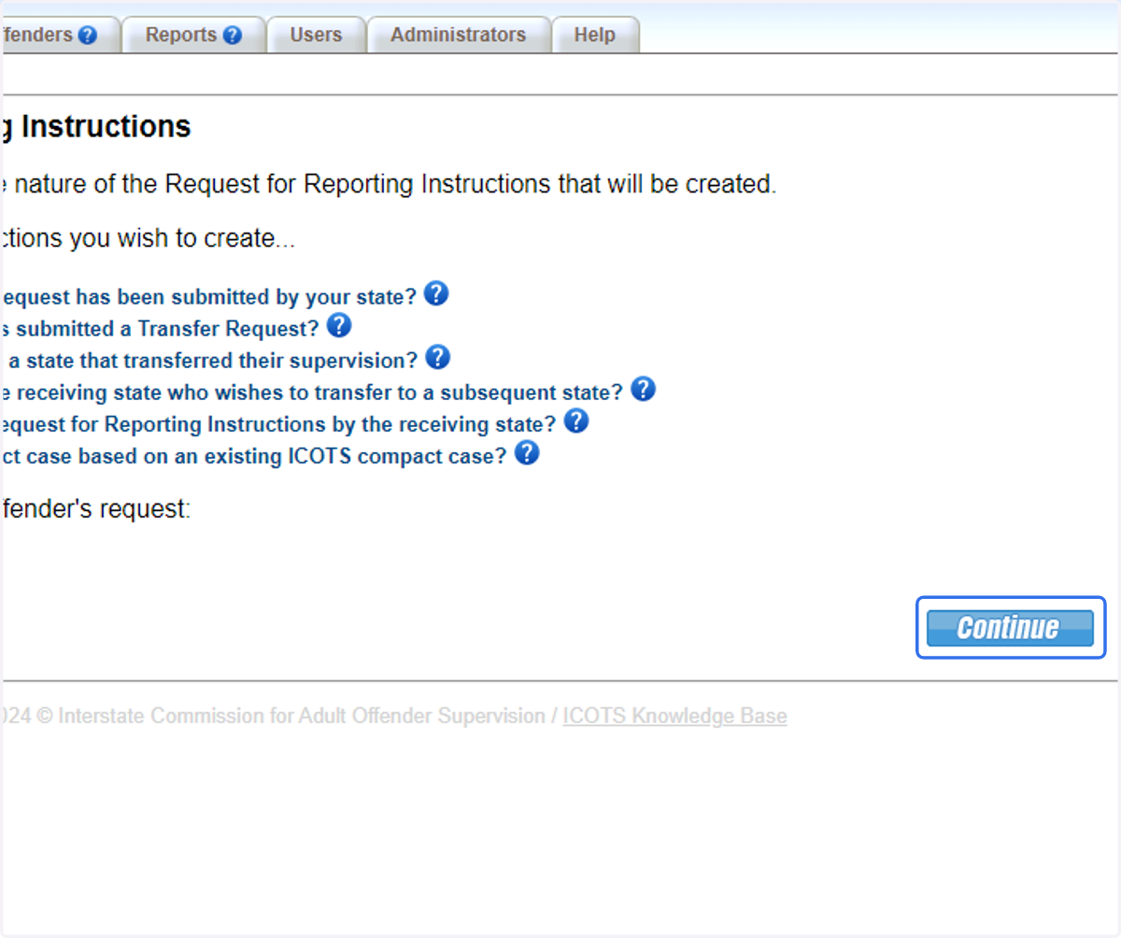The width and height of the screenshot is (1121, 938).
Task: Select 'Reporting Instructions by the receiving state?'
Action: 278,424
